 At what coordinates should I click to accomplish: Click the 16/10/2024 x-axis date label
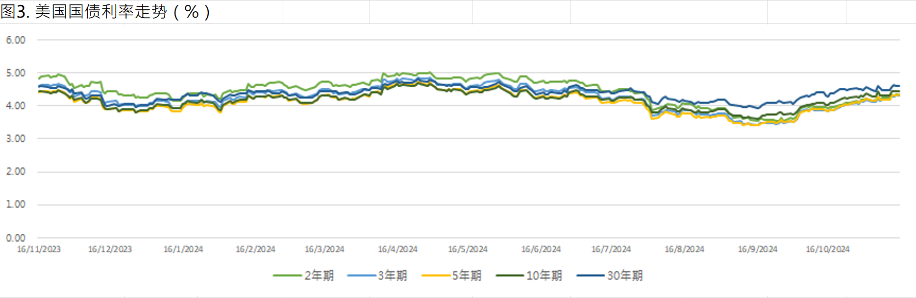coord(828,249)
